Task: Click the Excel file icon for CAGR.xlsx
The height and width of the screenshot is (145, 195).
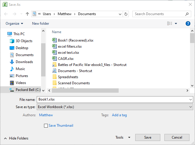Action: pos(55,58)
